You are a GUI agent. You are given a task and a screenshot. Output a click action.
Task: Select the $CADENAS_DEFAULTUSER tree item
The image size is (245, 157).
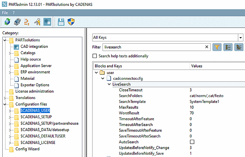pyautogui.click(x=43, y=136)
